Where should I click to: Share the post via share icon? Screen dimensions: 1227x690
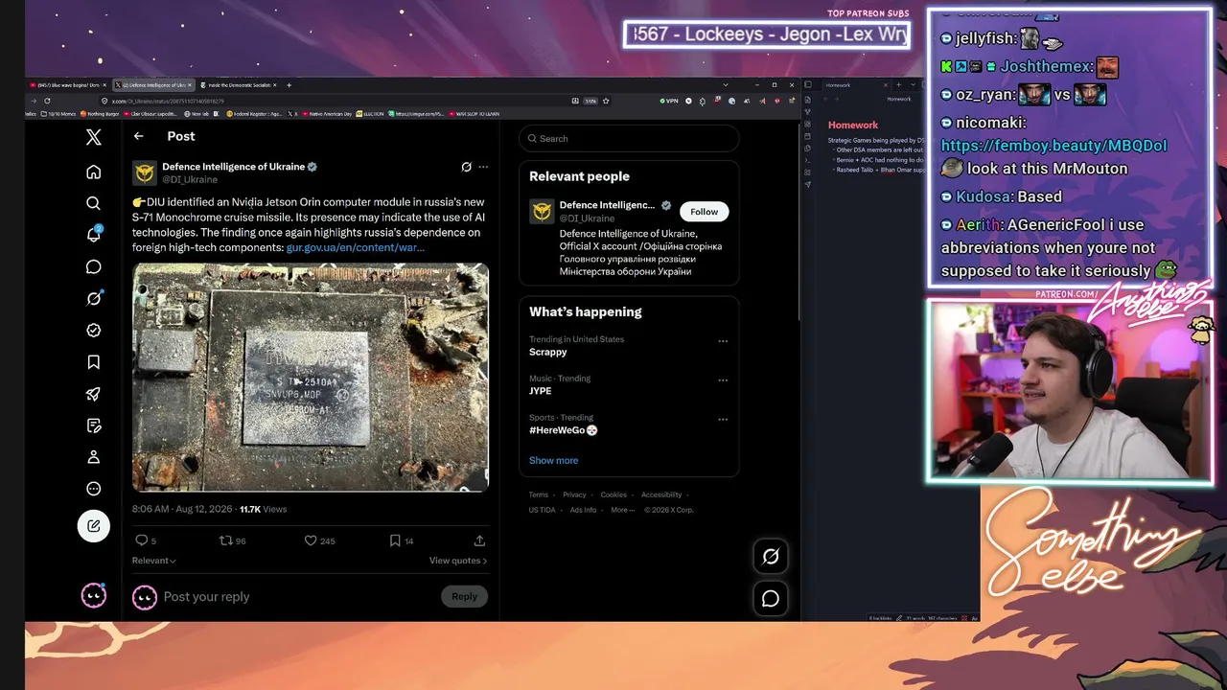[x=479, y=540]
